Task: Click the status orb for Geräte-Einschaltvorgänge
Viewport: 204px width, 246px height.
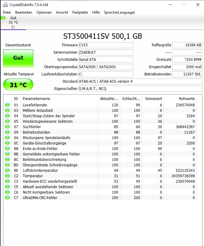Action: point(7,143)
